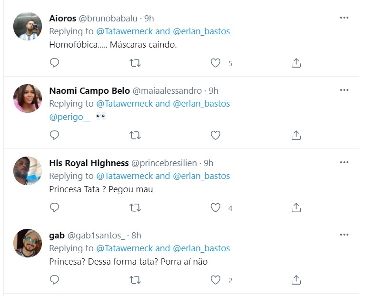Screen dimensions: 365x296
Task: Retweet the tweet from gab
Action: [x=135, y=280]
